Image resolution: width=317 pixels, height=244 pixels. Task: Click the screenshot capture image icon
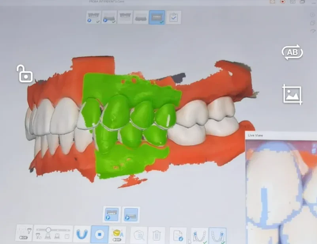(292, 95)
